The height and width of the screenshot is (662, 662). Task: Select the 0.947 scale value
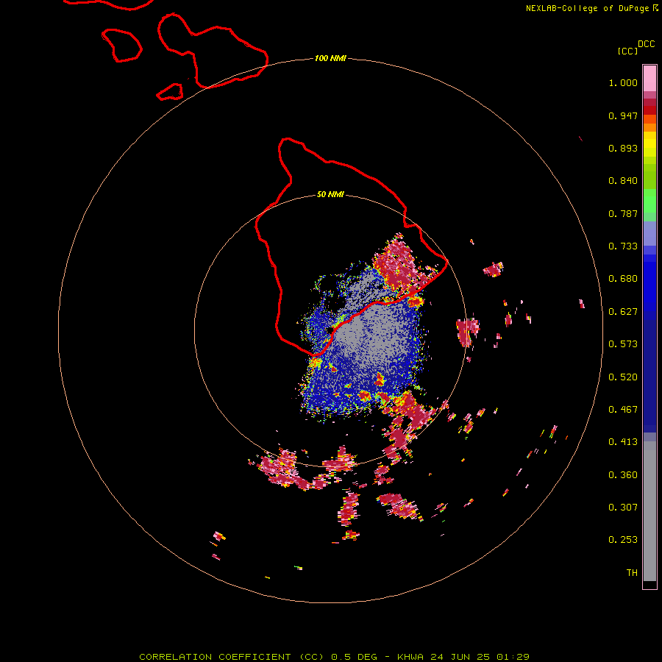click(x=623, y=115)
